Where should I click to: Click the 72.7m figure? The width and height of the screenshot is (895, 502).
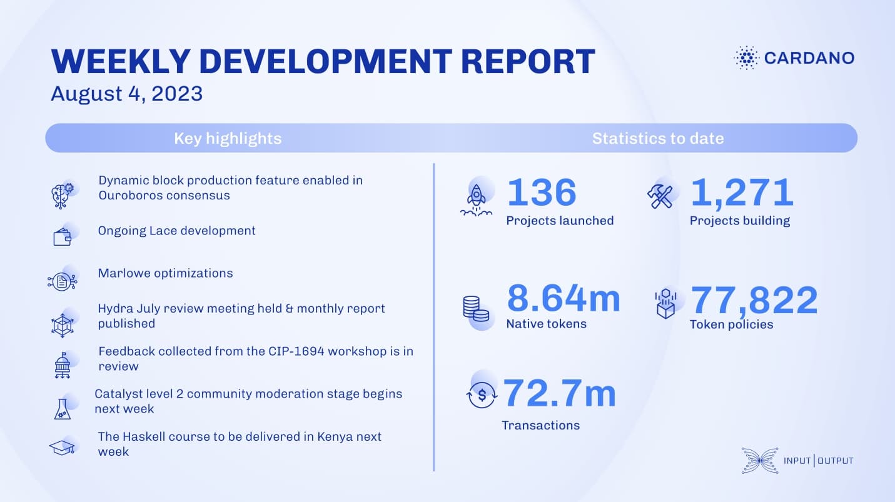click(x=559, y=393)
